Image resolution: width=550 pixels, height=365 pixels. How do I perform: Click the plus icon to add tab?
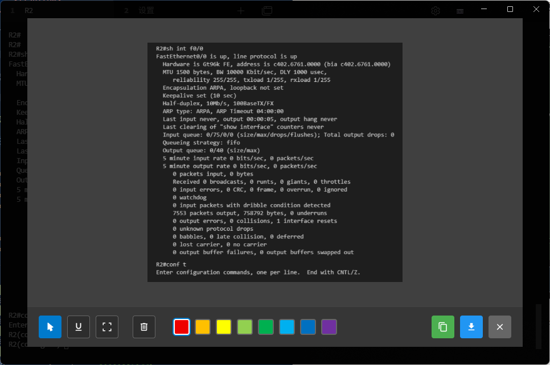(241, 11)
